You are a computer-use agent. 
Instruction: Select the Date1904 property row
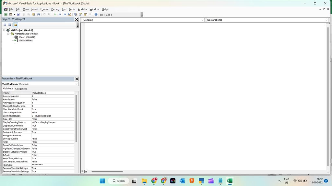click(x=38, y=119)
